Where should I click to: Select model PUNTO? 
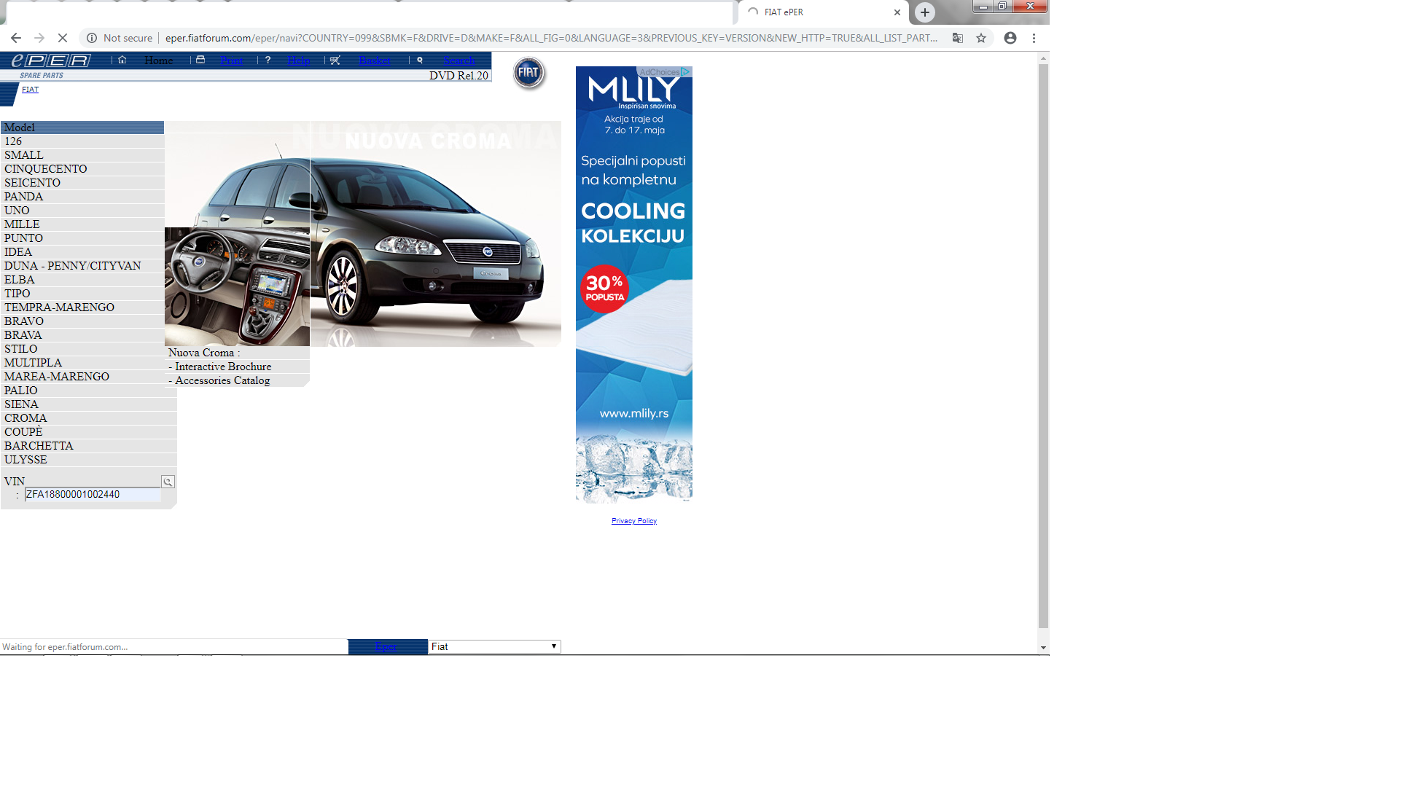82,238
